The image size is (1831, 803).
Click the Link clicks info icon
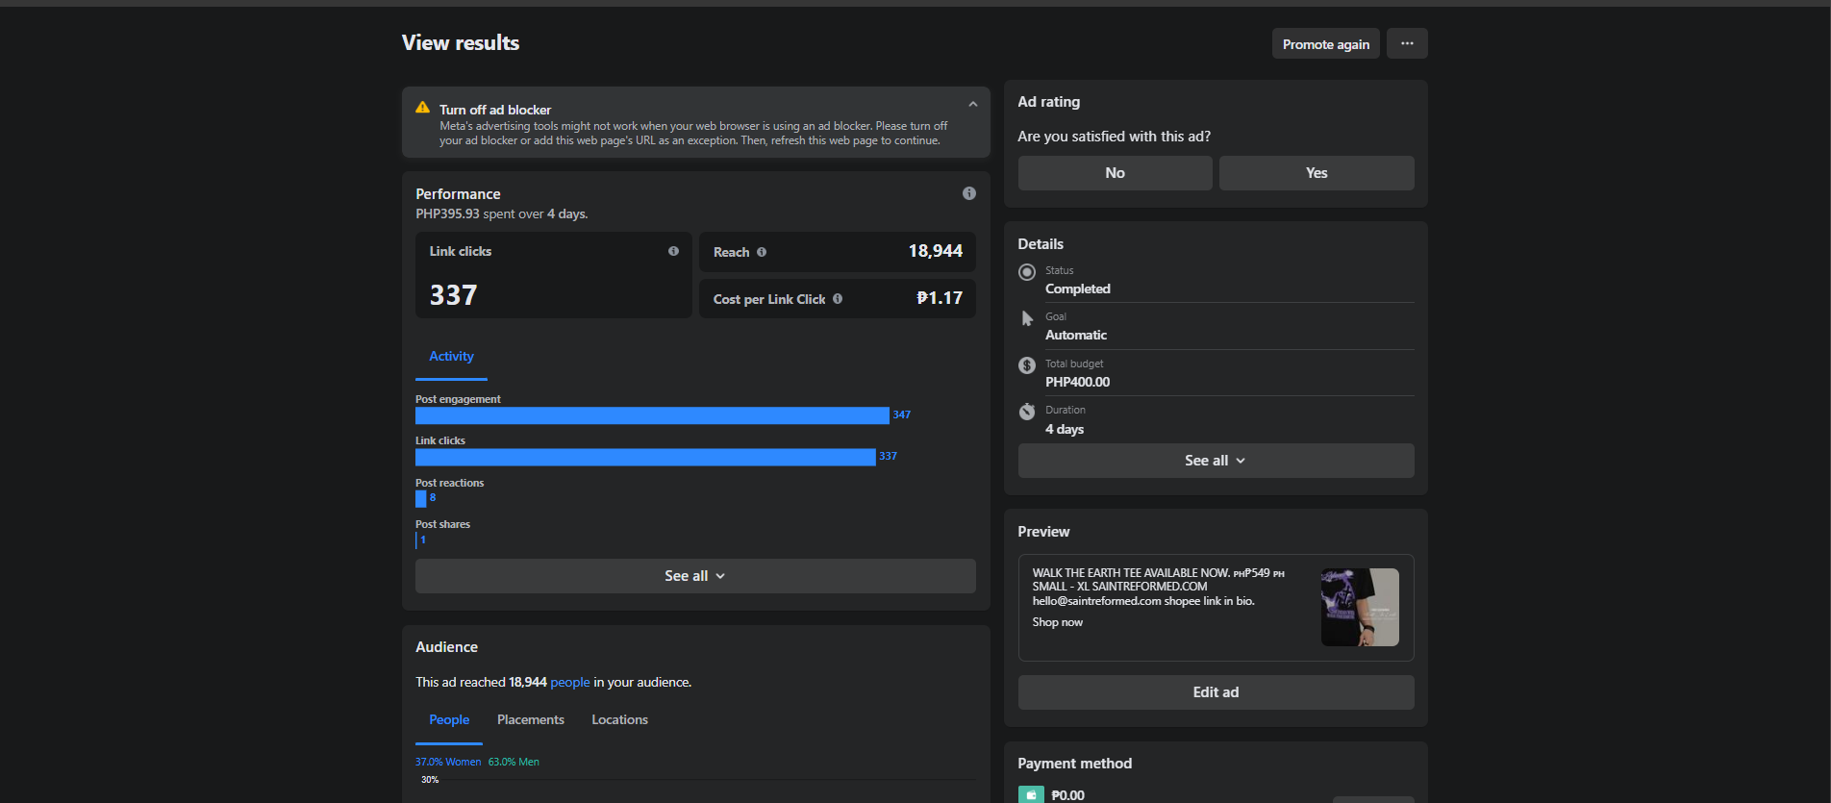[x=673, y=251]
